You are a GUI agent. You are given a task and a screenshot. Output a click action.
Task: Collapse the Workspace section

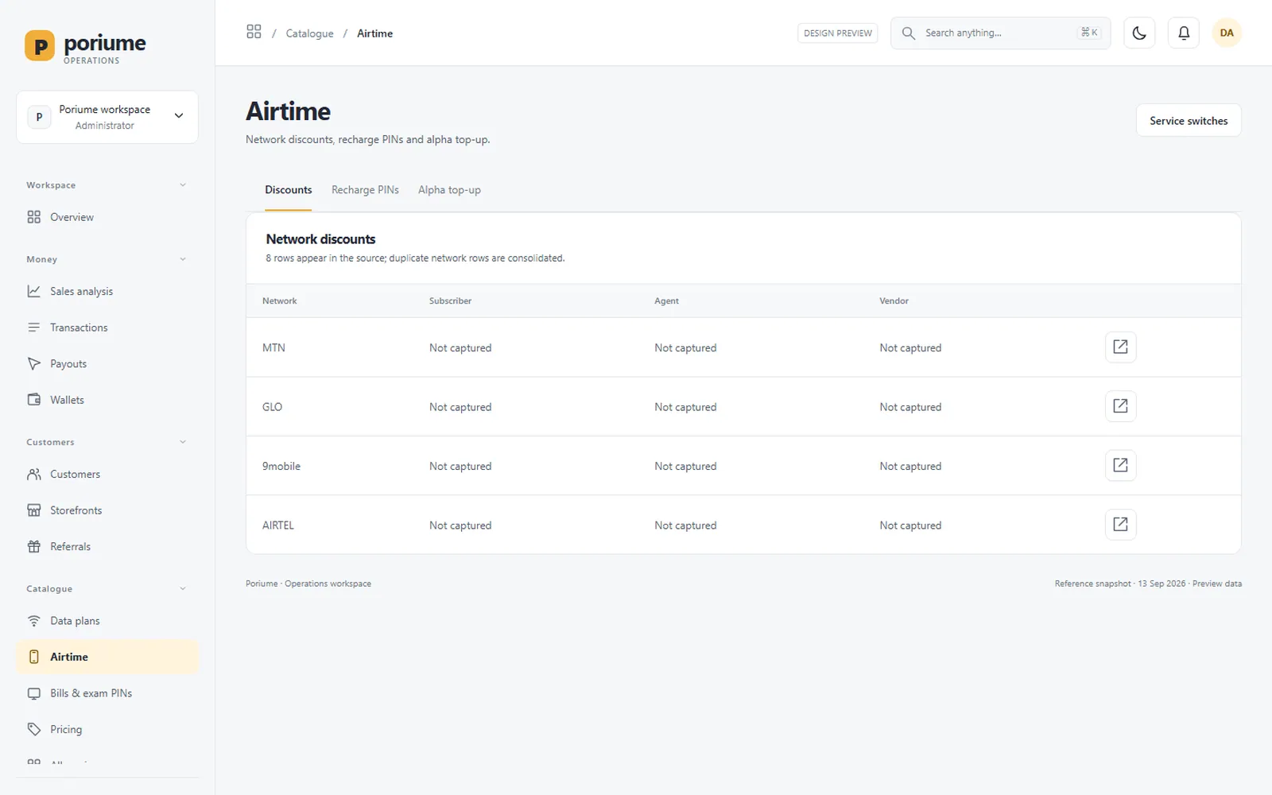click(107, 185)
